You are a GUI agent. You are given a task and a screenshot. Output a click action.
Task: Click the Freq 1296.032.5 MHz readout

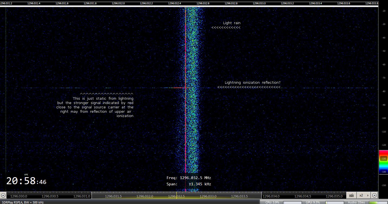[189, 178]
